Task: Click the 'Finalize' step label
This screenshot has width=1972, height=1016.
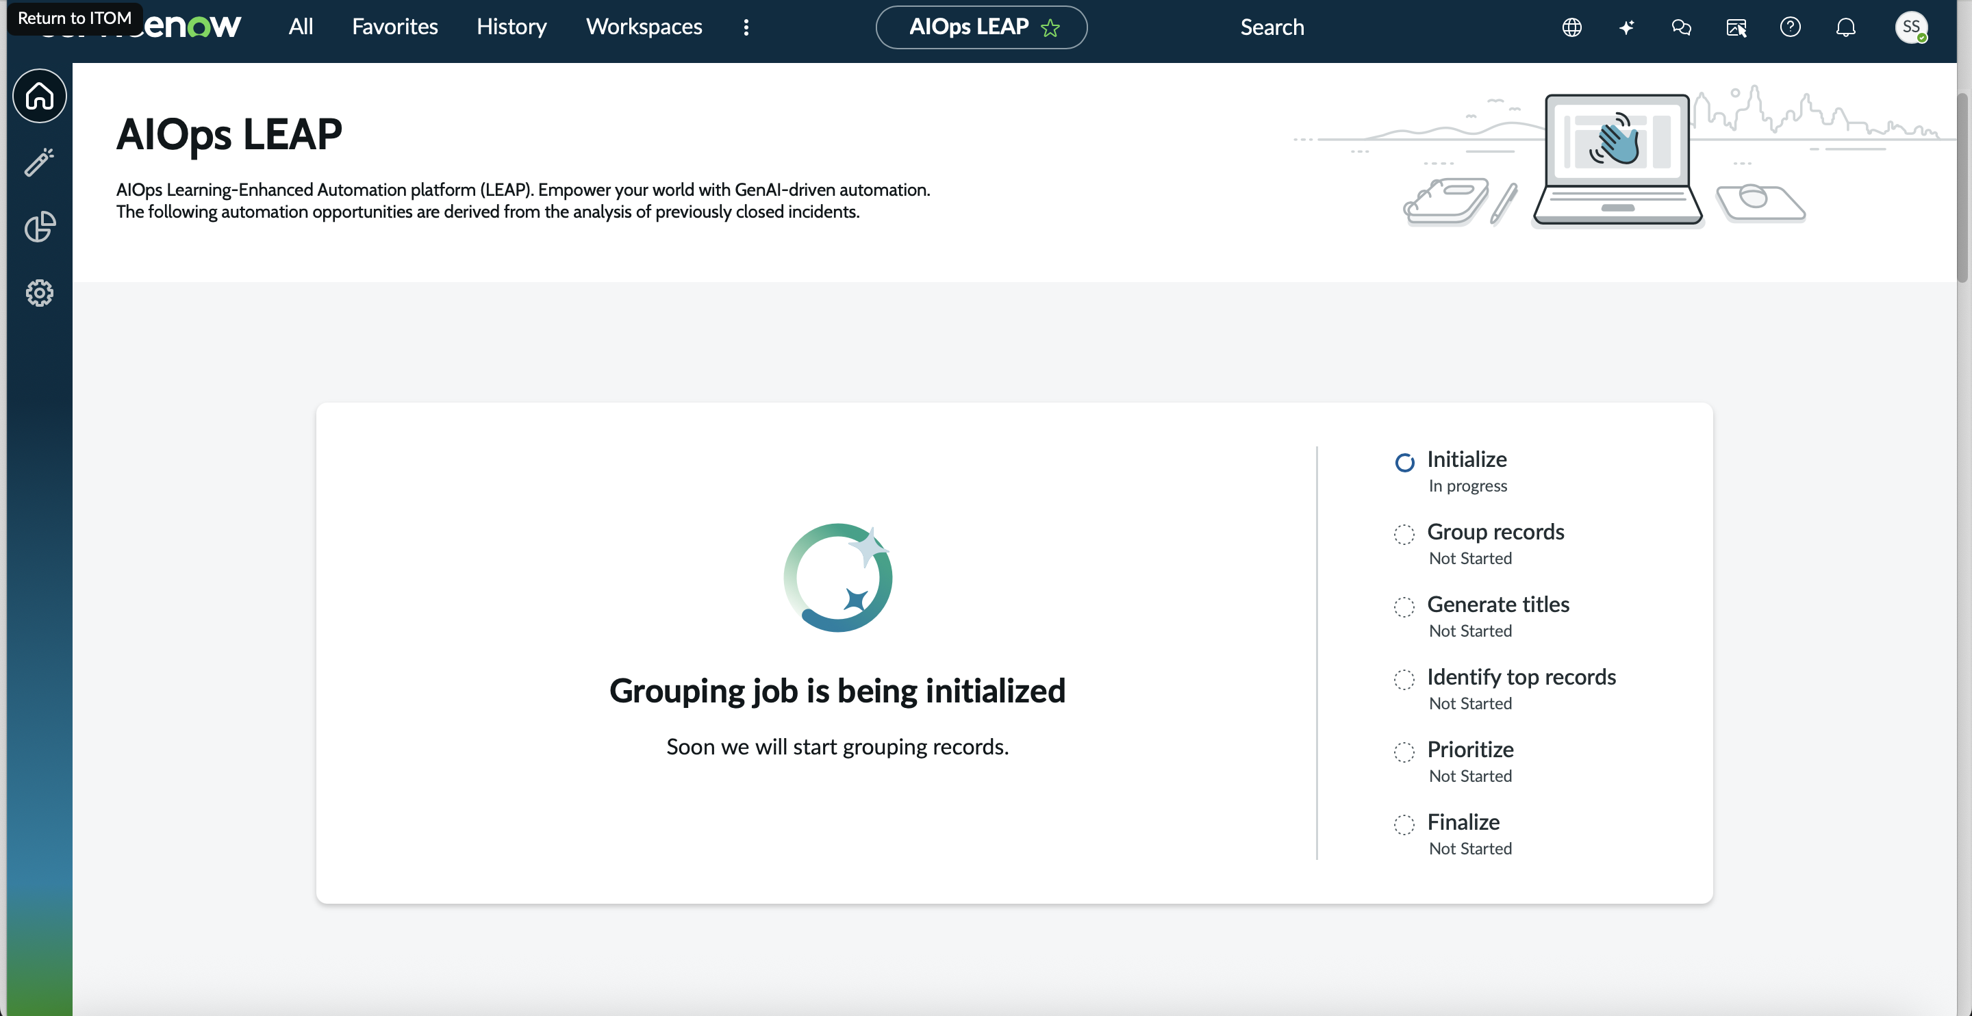Action: tap(1464, 822)
